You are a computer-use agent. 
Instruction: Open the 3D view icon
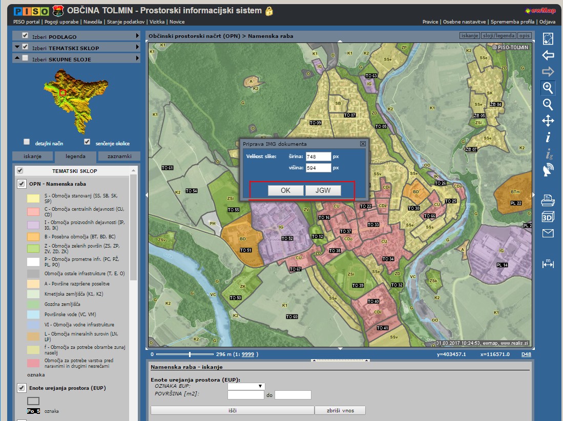[x=548, y=217]
